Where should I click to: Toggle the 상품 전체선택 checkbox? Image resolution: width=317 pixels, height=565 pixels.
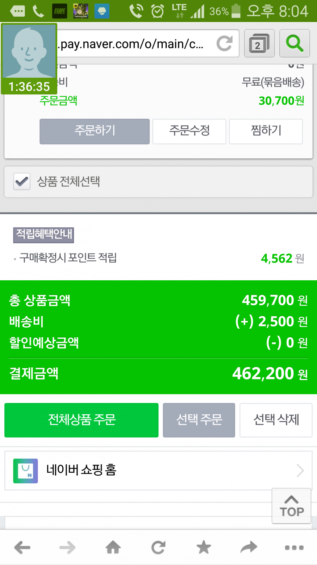click(x=22, y=182)
